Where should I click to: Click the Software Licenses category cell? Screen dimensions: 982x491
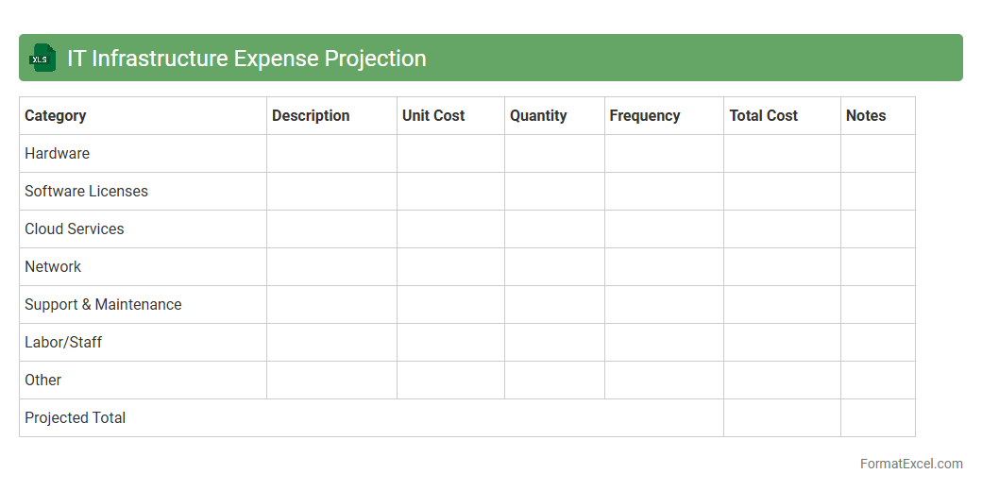tap(87, 192)
